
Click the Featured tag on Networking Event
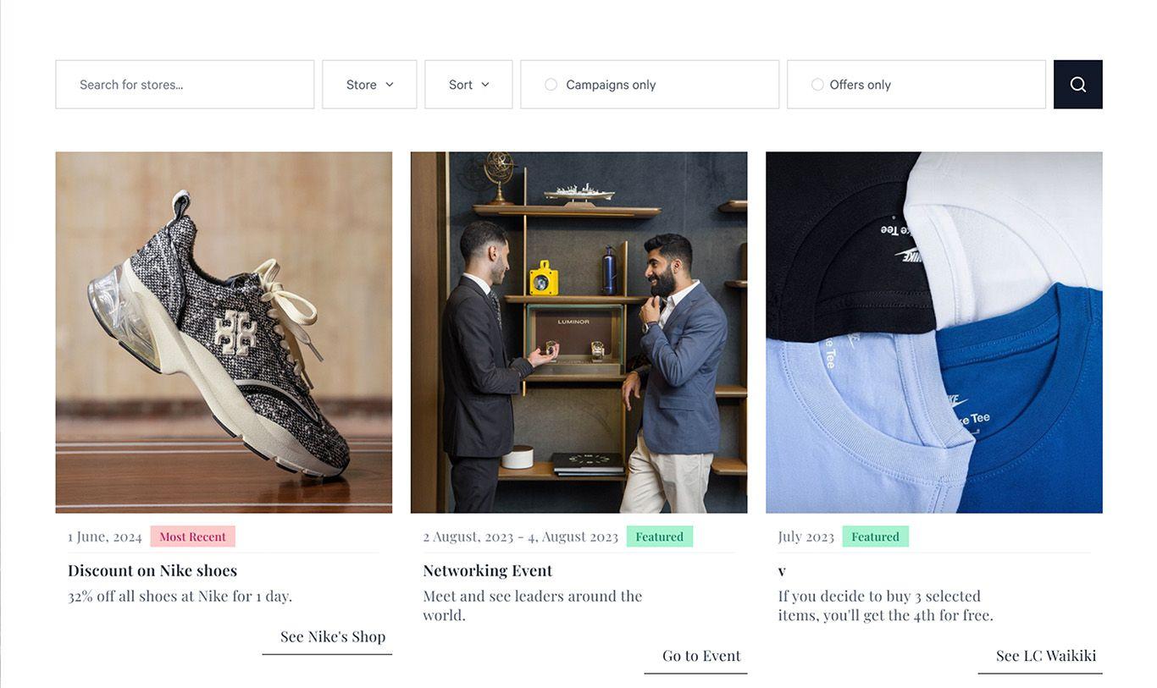point(659,537)
